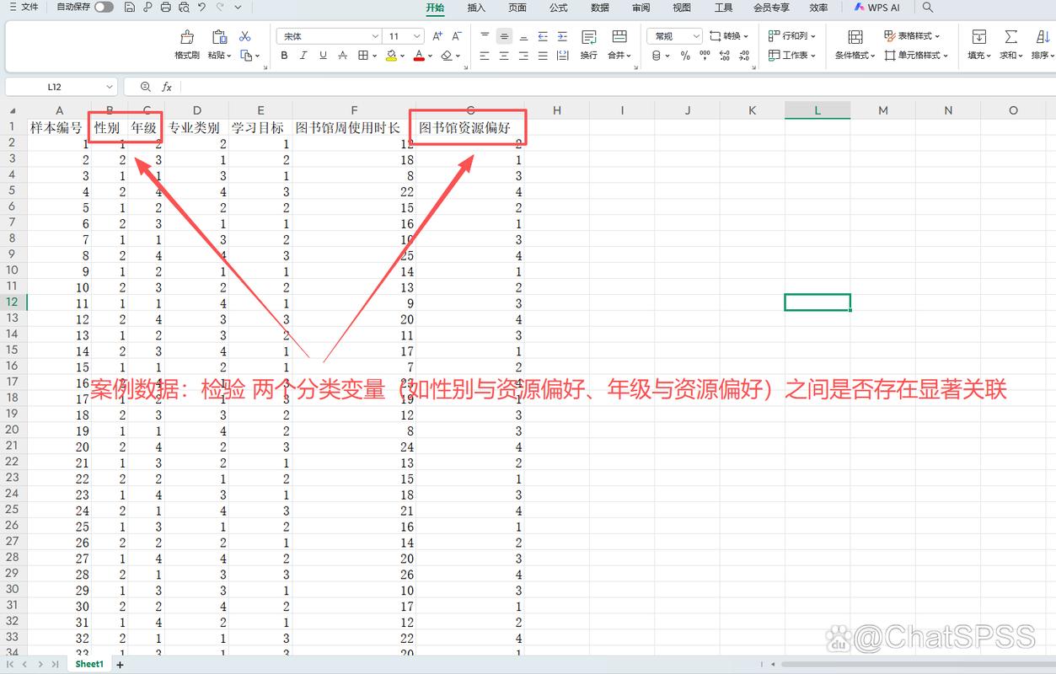This screenshot has width=1056, height=674.
Task: Toggle the AutoSave (自动保存) switch
Action: 102,7
